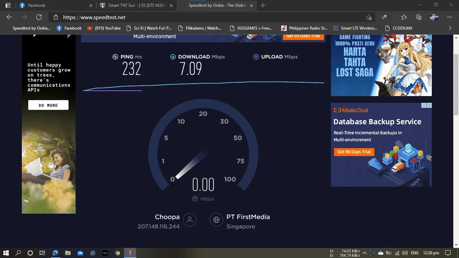
Task: Open OneDrive cloud tray icon
Action: (381, 253)
